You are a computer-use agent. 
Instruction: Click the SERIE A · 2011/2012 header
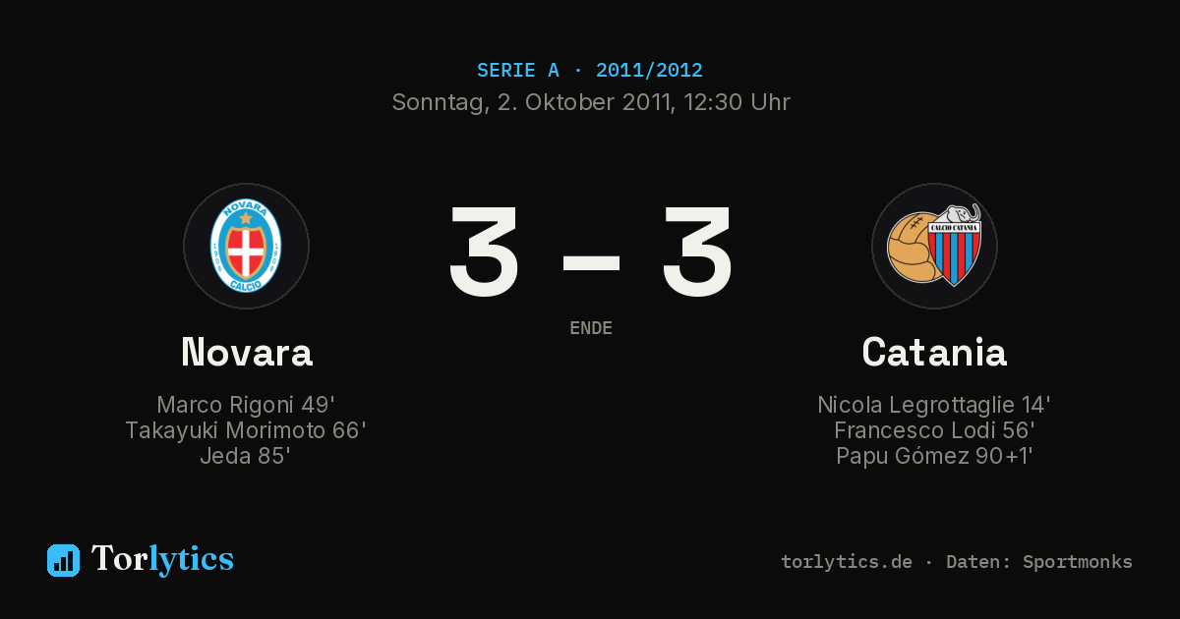tap(590, 71)
